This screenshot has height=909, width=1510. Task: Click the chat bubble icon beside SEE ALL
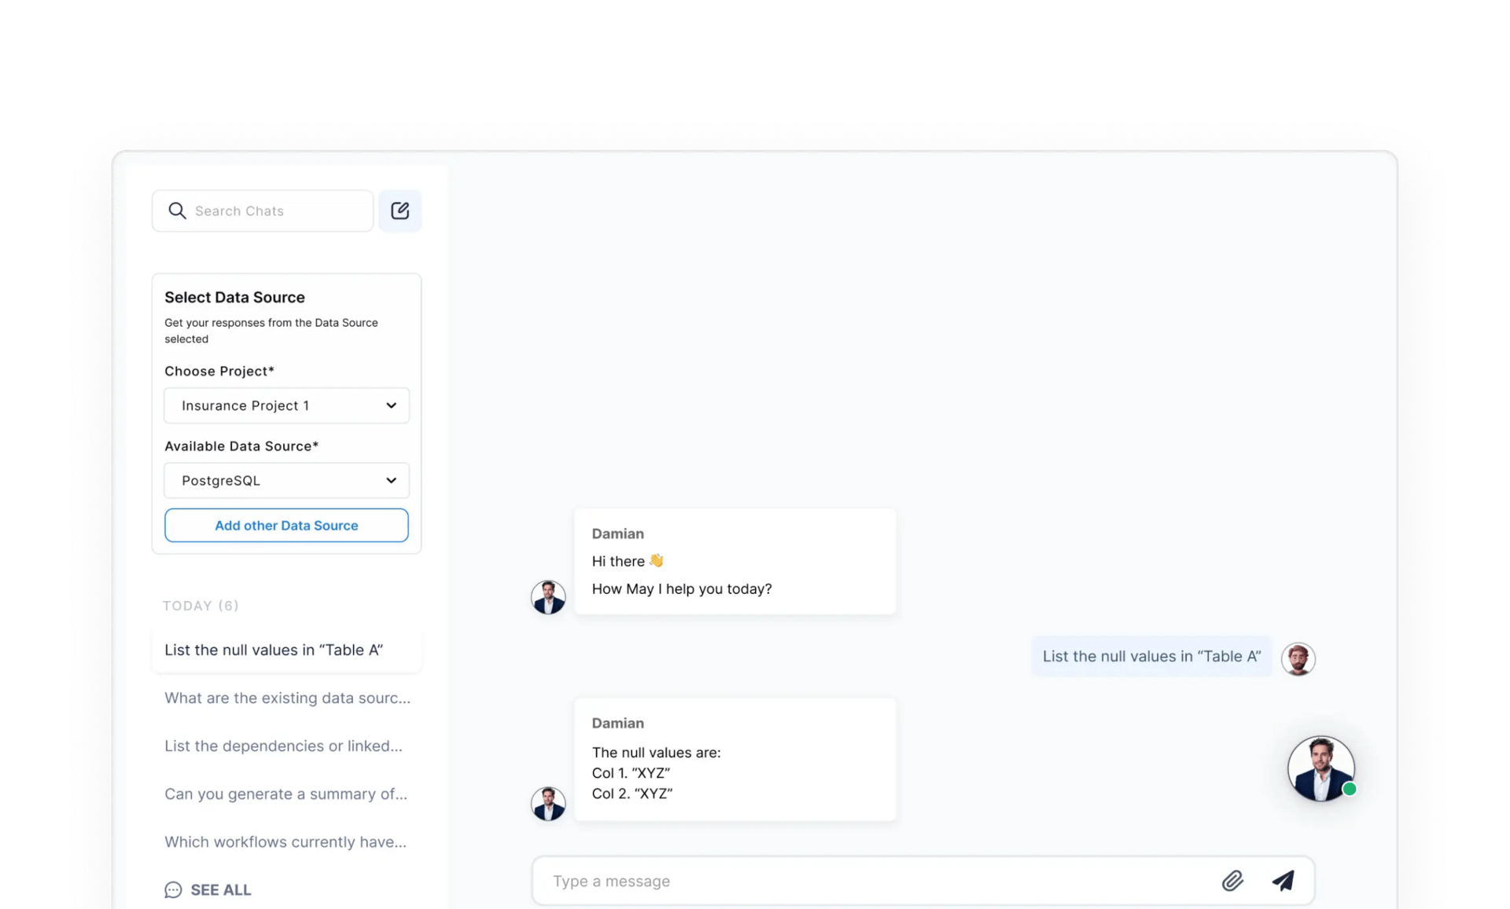click(173, 889)
